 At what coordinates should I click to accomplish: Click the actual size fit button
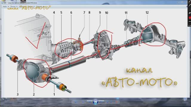83,102
